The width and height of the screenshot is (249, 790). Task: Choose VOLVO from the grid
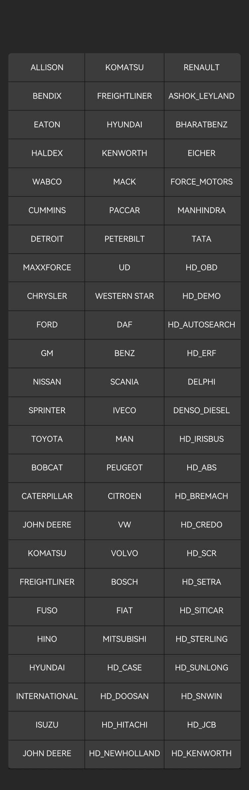tap(124, 553)
